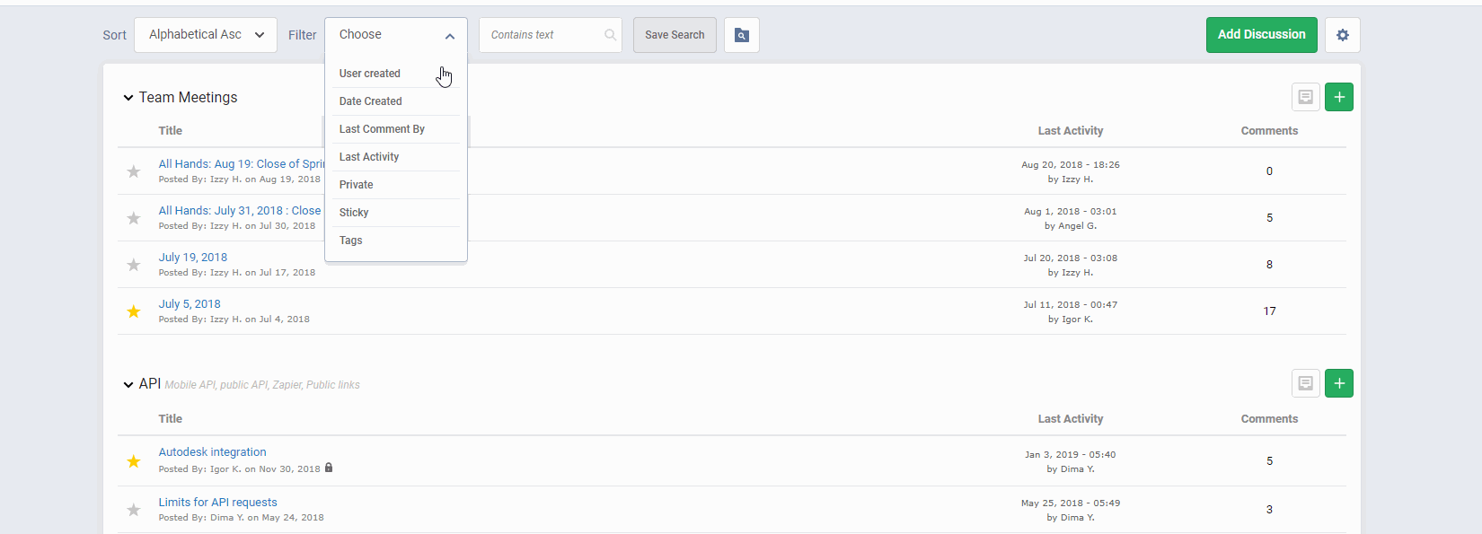Focus the Contains text search field
This screenshot has height=534, width=1482.
pos(550,35)
